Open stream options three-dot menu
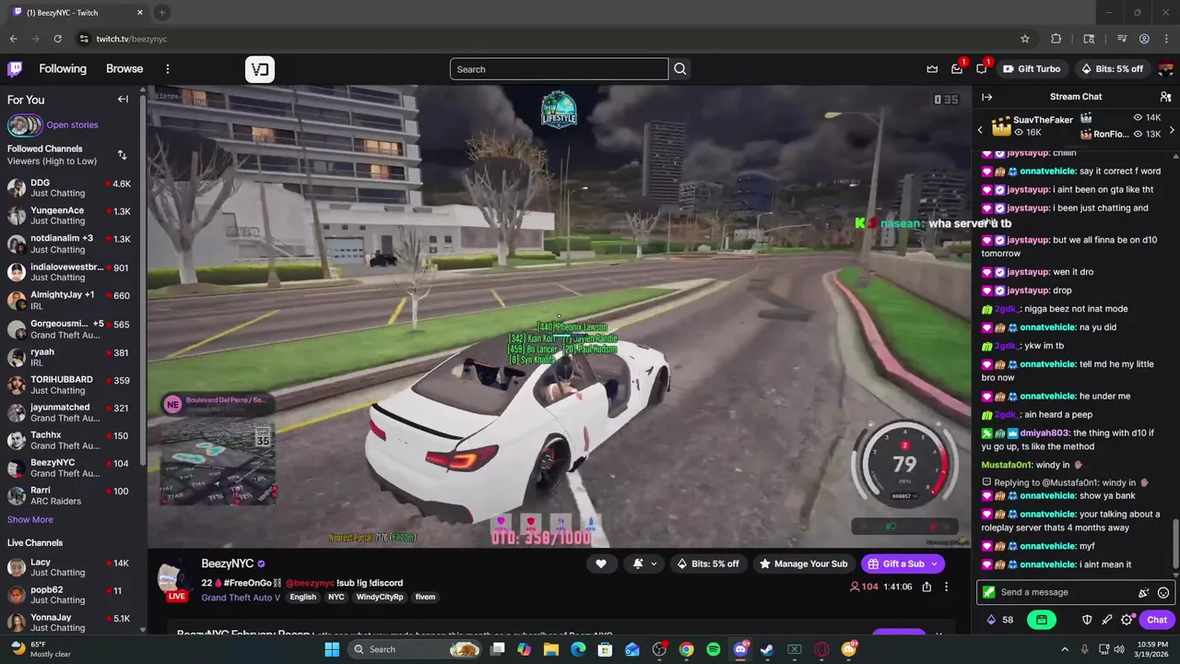This screenshot has height=664, width=1180. click(946, 587)
